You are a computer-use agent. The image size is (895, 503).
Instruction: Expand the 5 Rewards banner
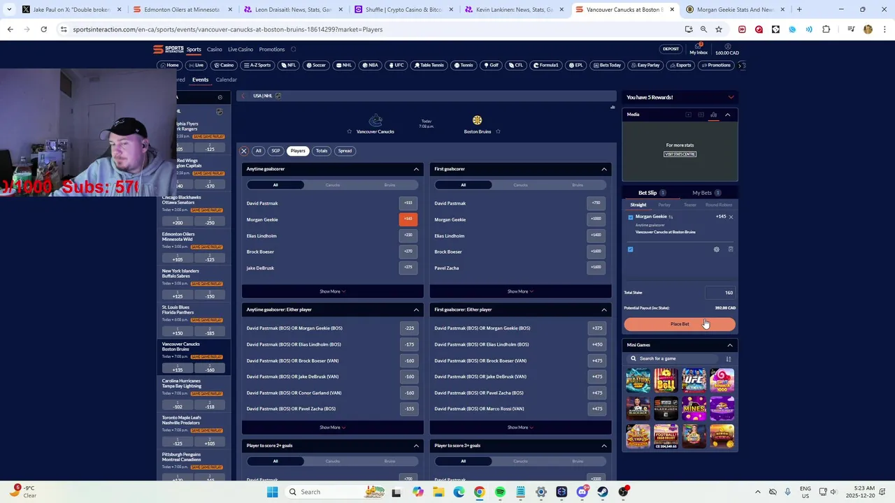(x=731, y=97)
